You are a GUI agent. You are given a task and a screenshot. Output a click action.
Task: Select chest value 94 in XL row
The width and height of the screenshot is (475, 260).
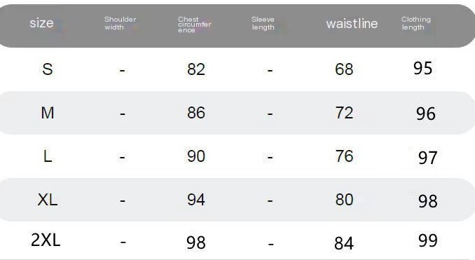pyautogui.click(x=196, y=200)
